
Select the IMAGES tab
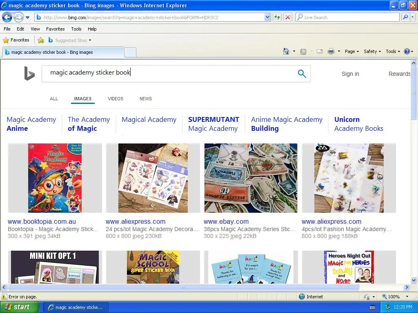click(83, 99)
